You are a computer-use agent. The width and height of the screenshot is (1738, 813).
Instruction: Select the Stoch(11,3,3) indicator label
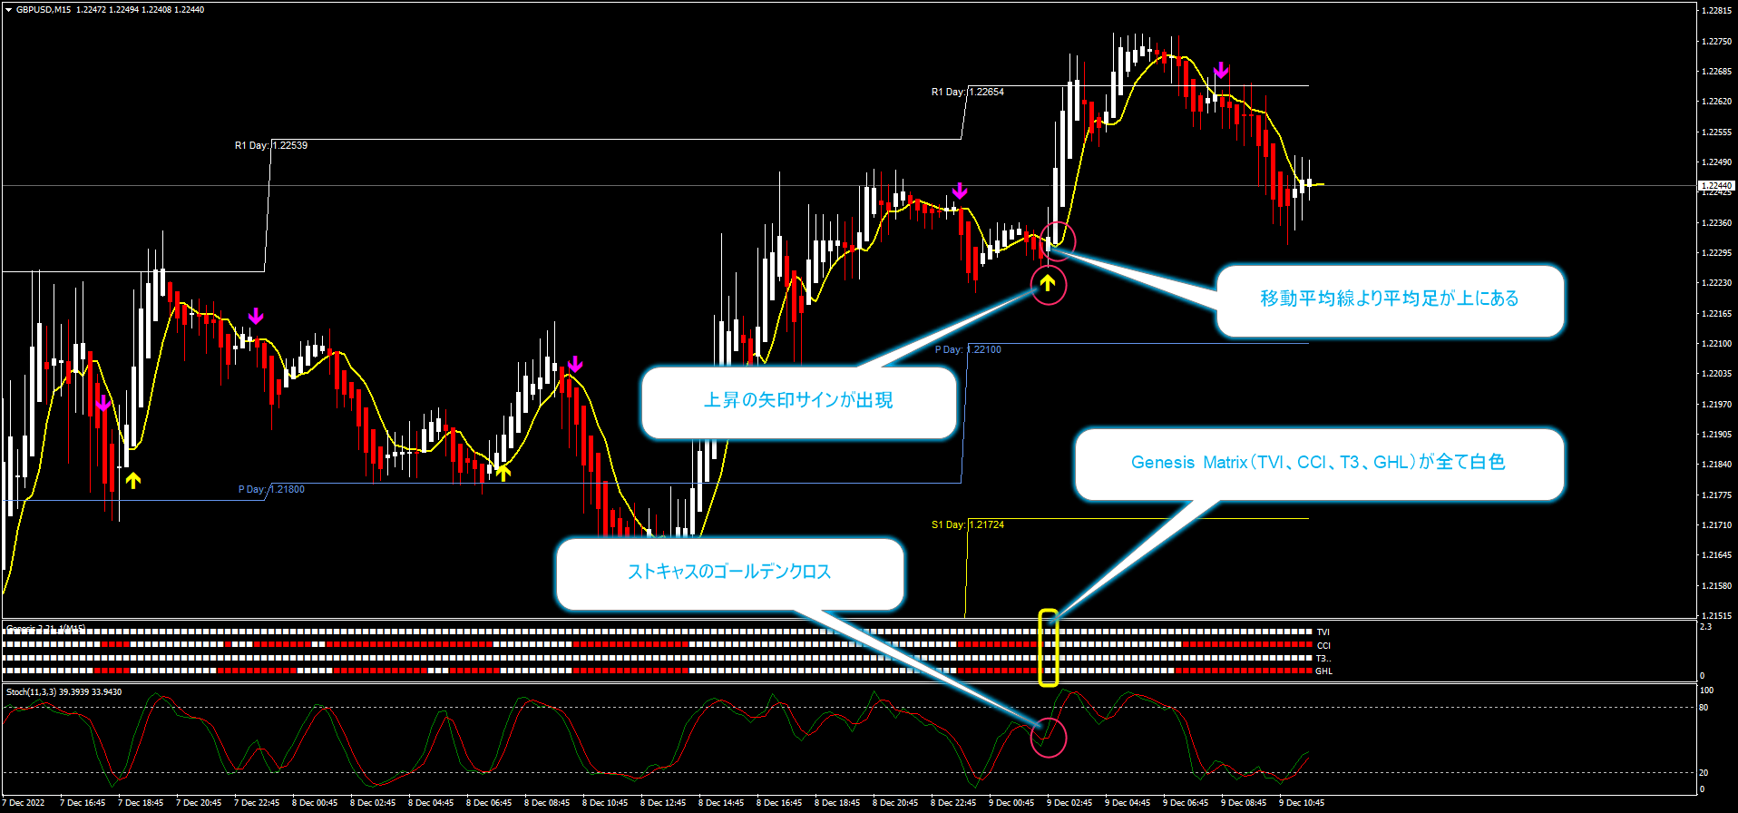click(x=63, y=692)
